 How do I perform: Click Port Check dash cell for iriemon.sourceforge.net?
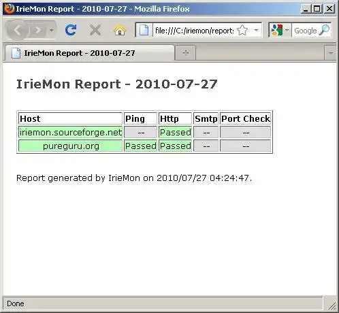[x=246, y=132]
